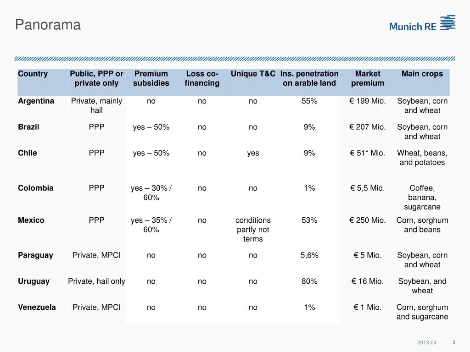Select the Mexico country cell
Viewport: 470px width, 352px height.
[31, 220]
